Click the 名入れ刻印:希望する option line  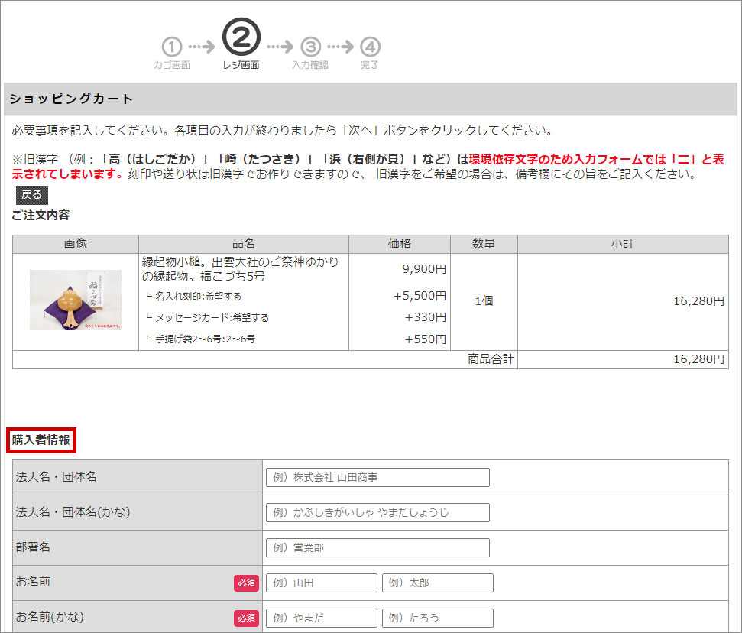(197, 296)
